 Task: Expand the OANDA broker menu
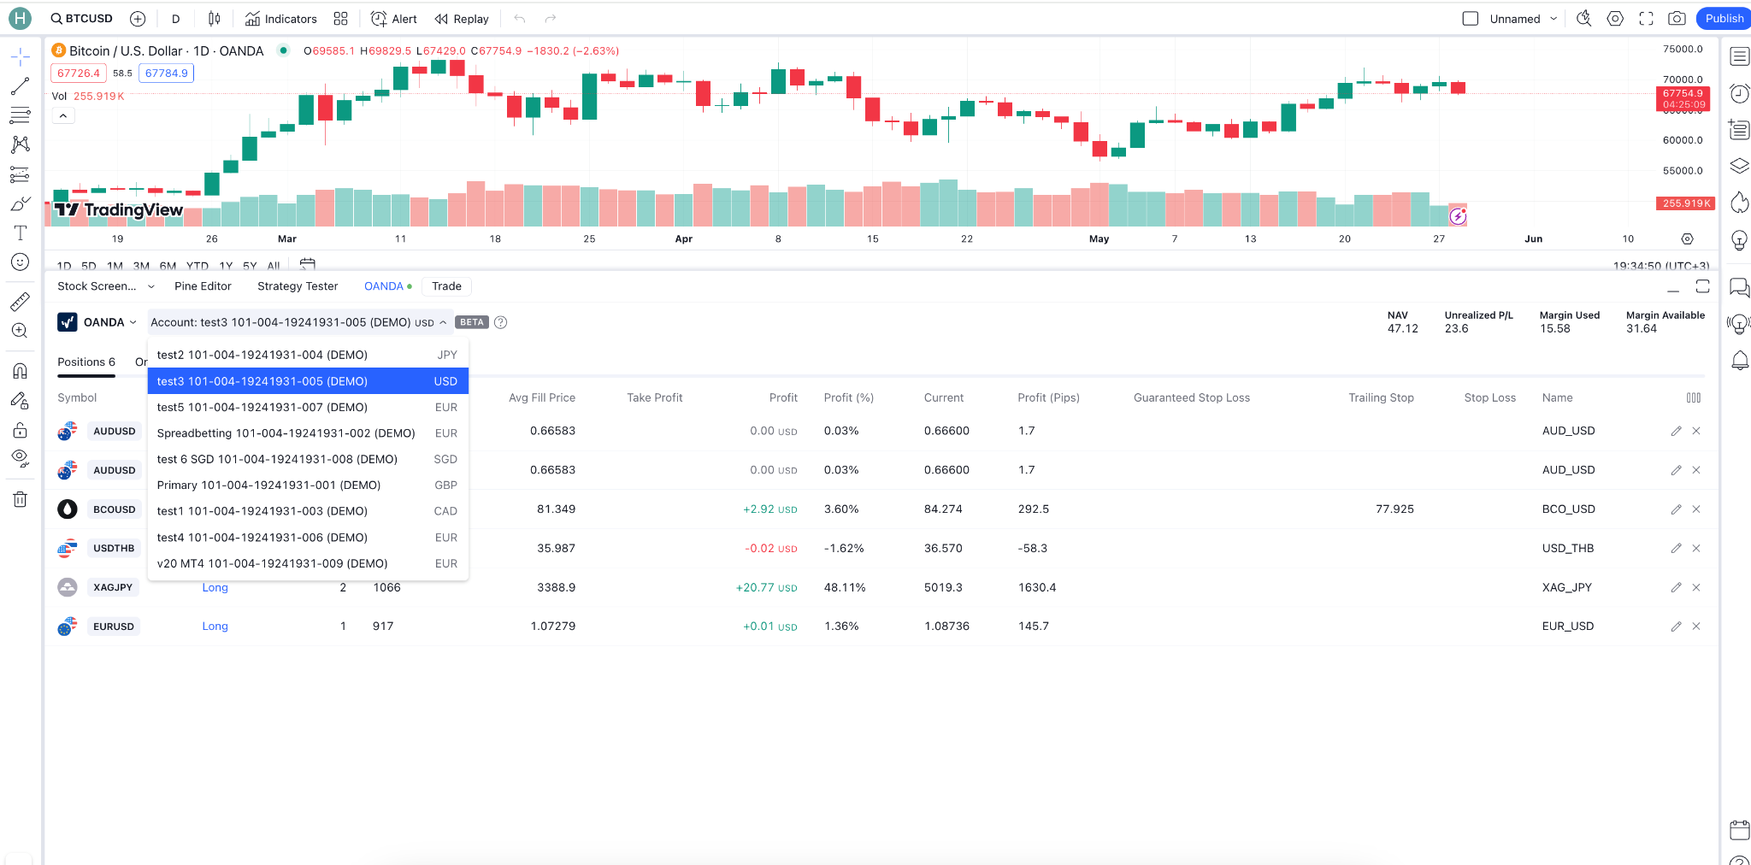point(97,322)
